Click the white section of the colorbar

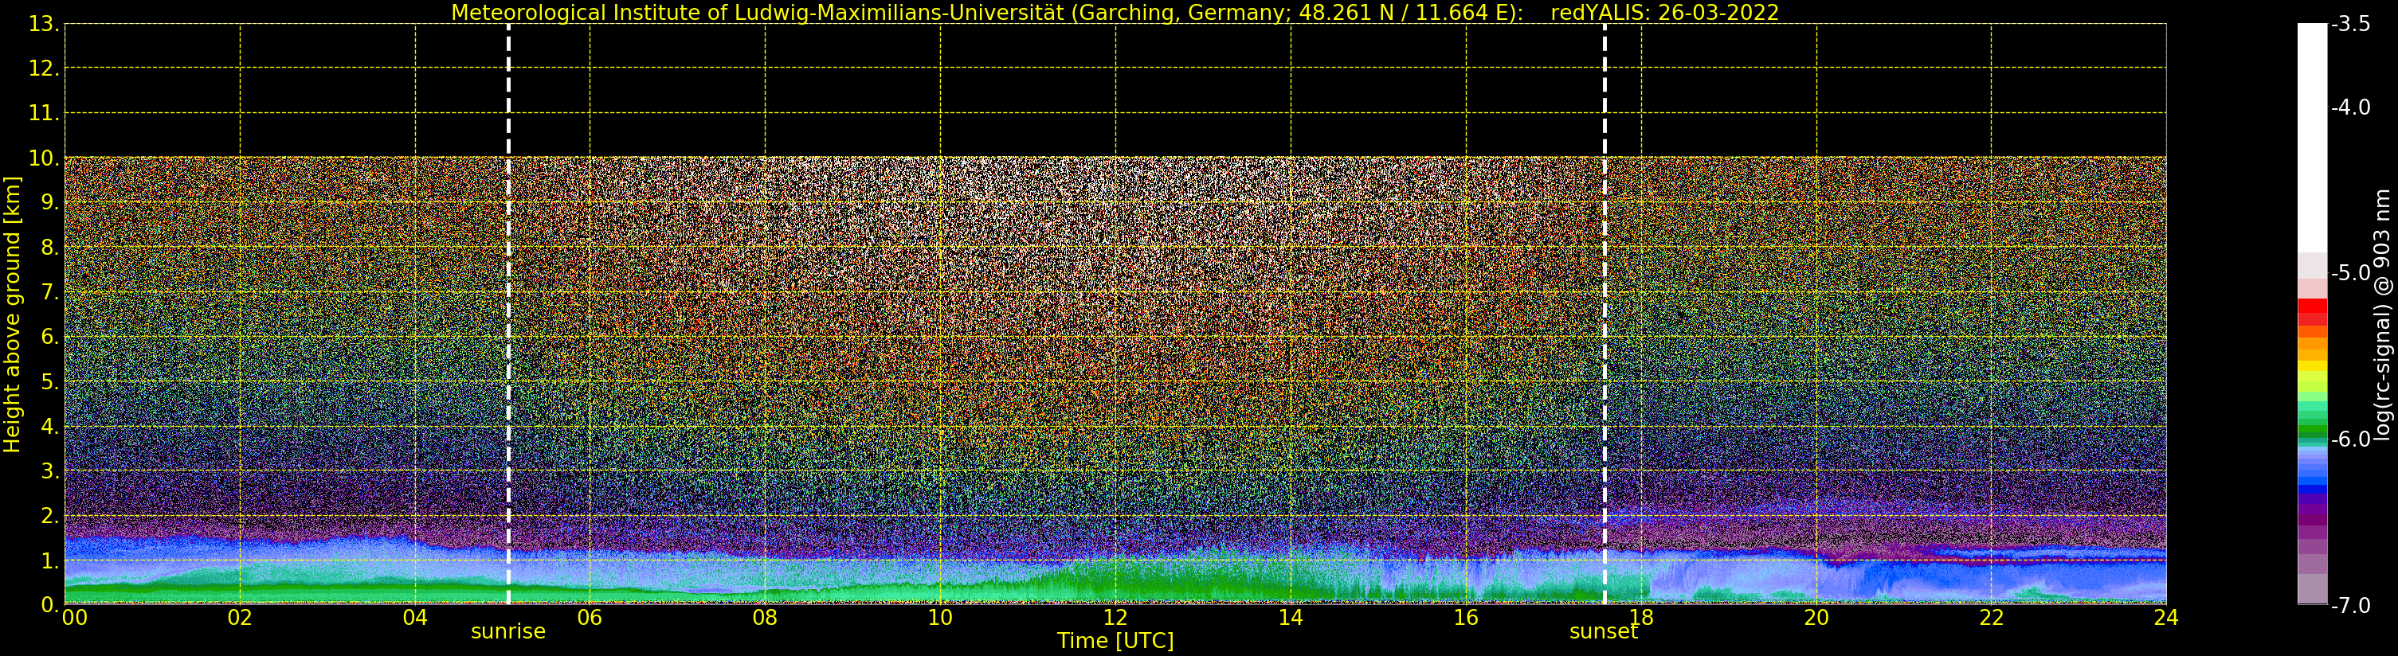click(2312, 138)
